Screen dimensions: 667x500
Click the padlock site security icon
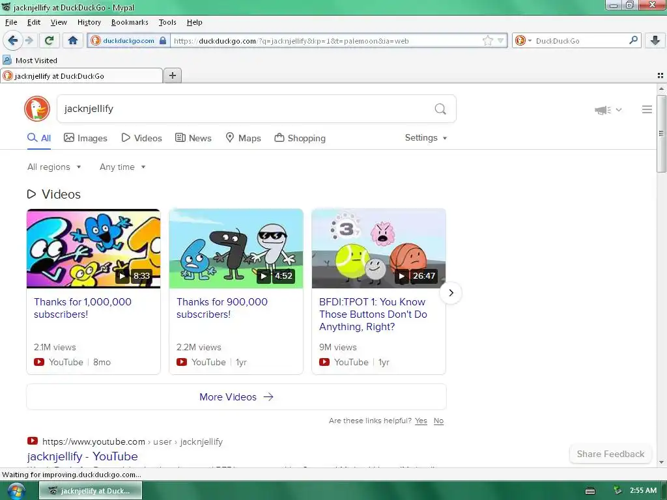[x=163, y=41]
